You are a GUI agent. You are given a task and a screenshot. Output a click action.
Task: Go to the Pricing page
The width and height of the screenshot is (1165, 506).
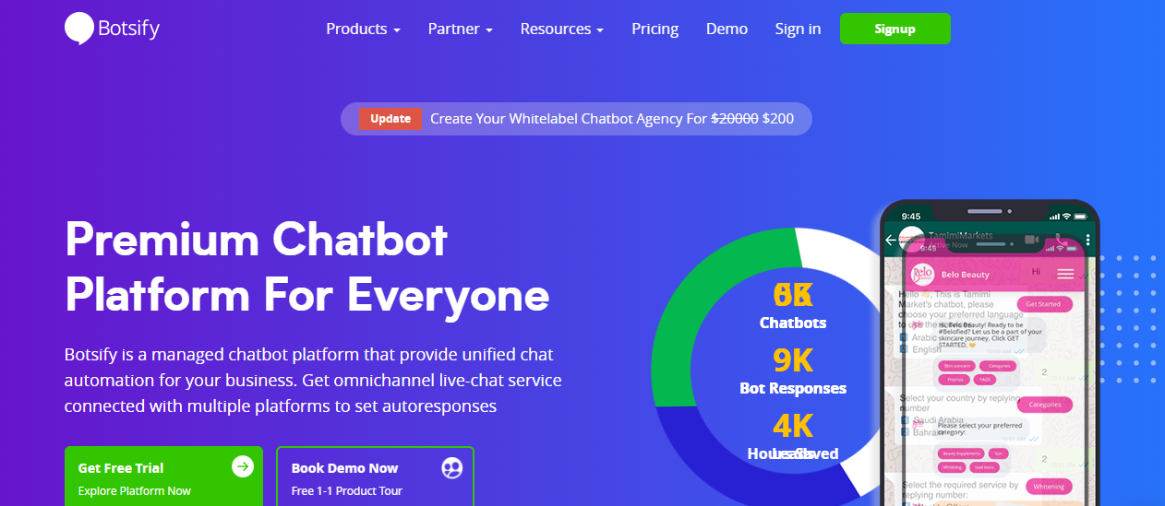pos(655,29)
